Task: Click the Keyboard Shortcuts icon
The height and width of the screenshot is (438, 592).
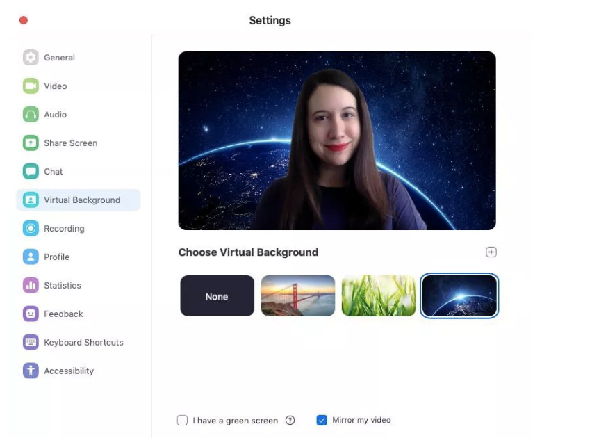Action: pos(31,342)
